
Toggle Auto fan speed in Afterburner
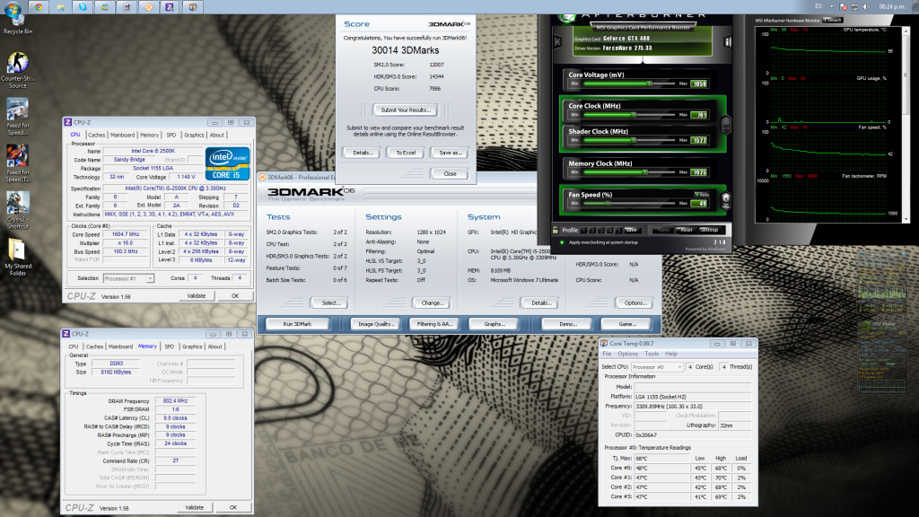coord(702,195)
